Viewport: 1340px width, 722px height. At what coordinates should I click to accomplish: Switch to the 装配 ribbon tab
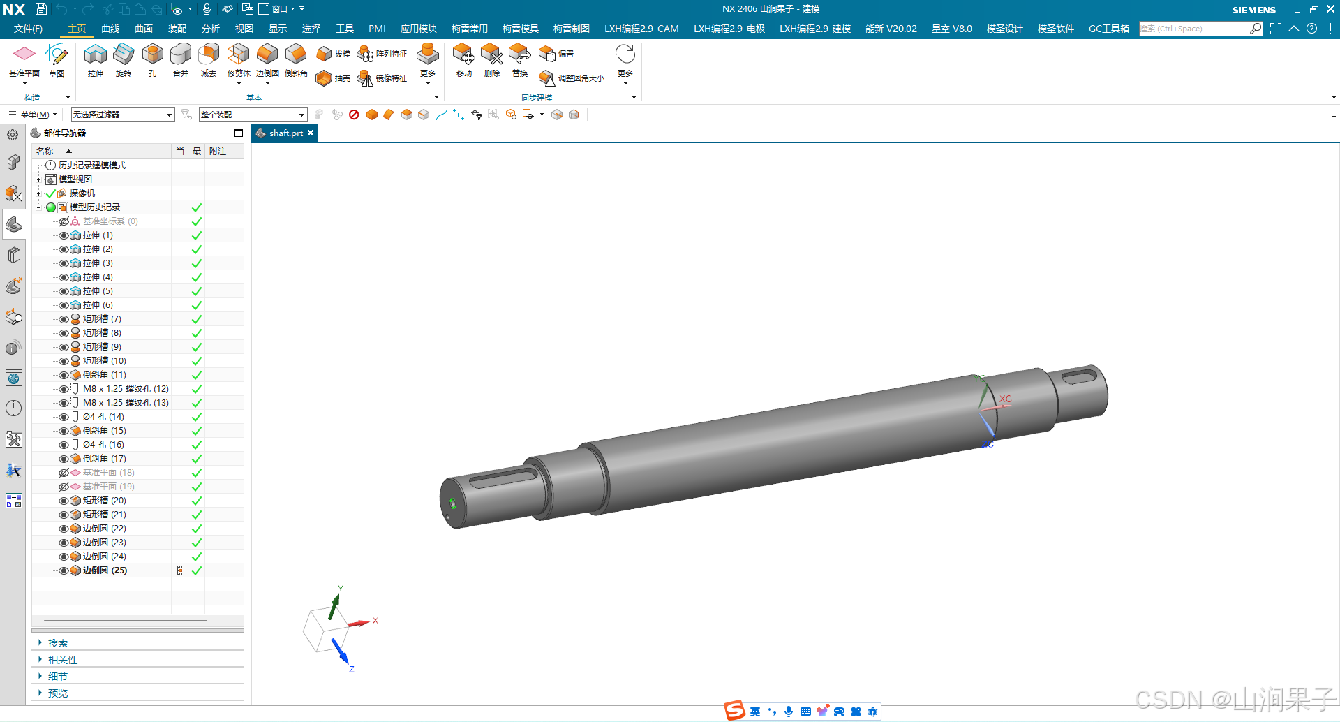pos(177,29)
